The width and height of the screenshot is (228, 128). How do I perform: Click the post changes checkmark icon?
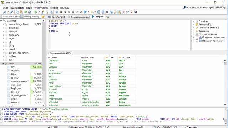[77, 12]
